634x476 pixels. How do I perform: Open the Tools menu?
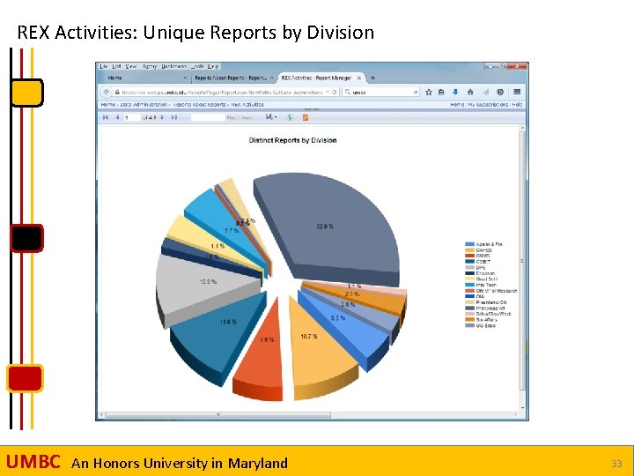(198, 66)
